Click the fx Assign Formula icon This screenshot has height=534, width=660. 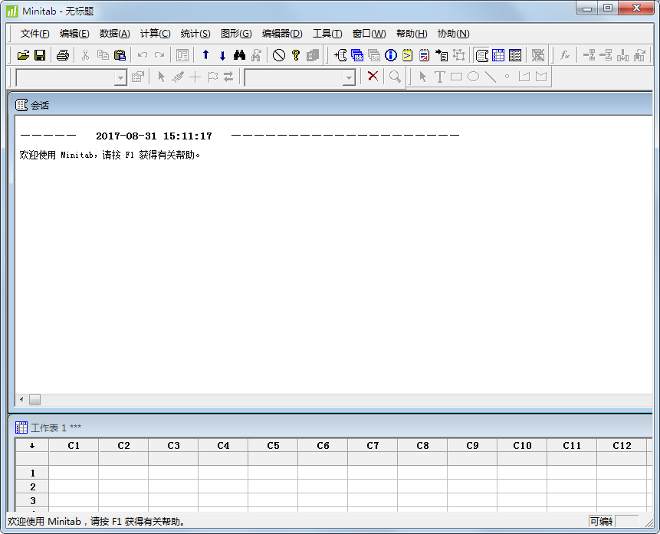(565, 55)
